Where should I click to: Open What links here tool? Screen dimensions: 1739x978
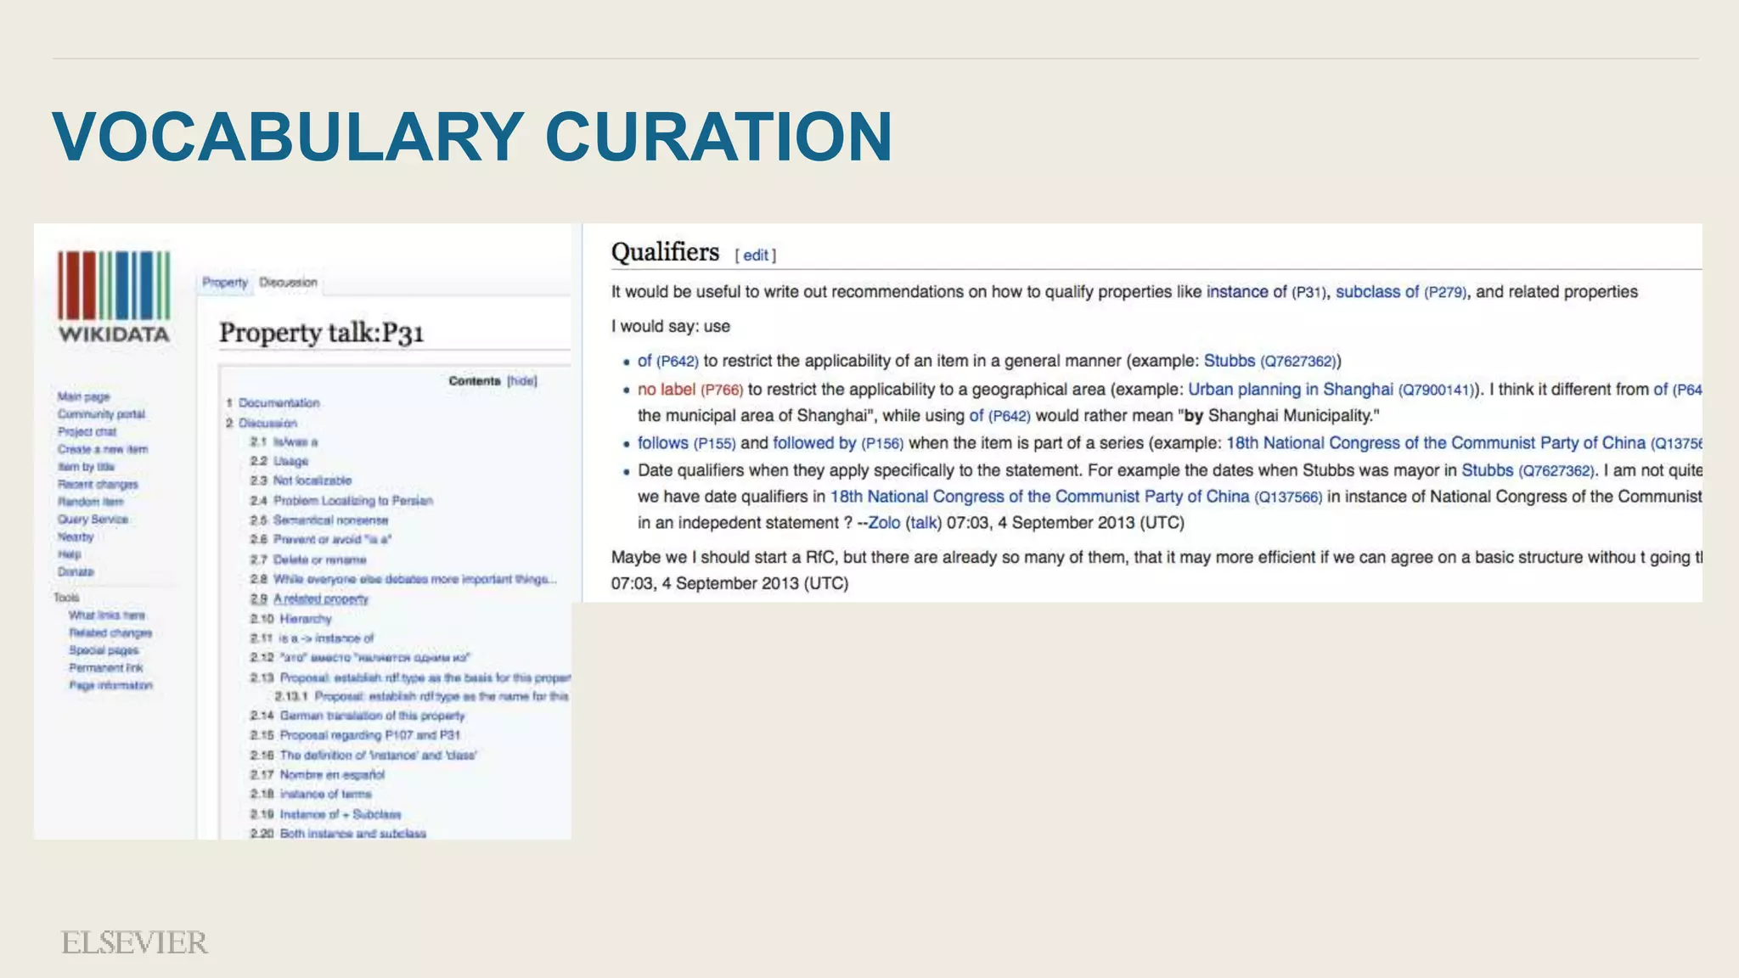point(107,615)
